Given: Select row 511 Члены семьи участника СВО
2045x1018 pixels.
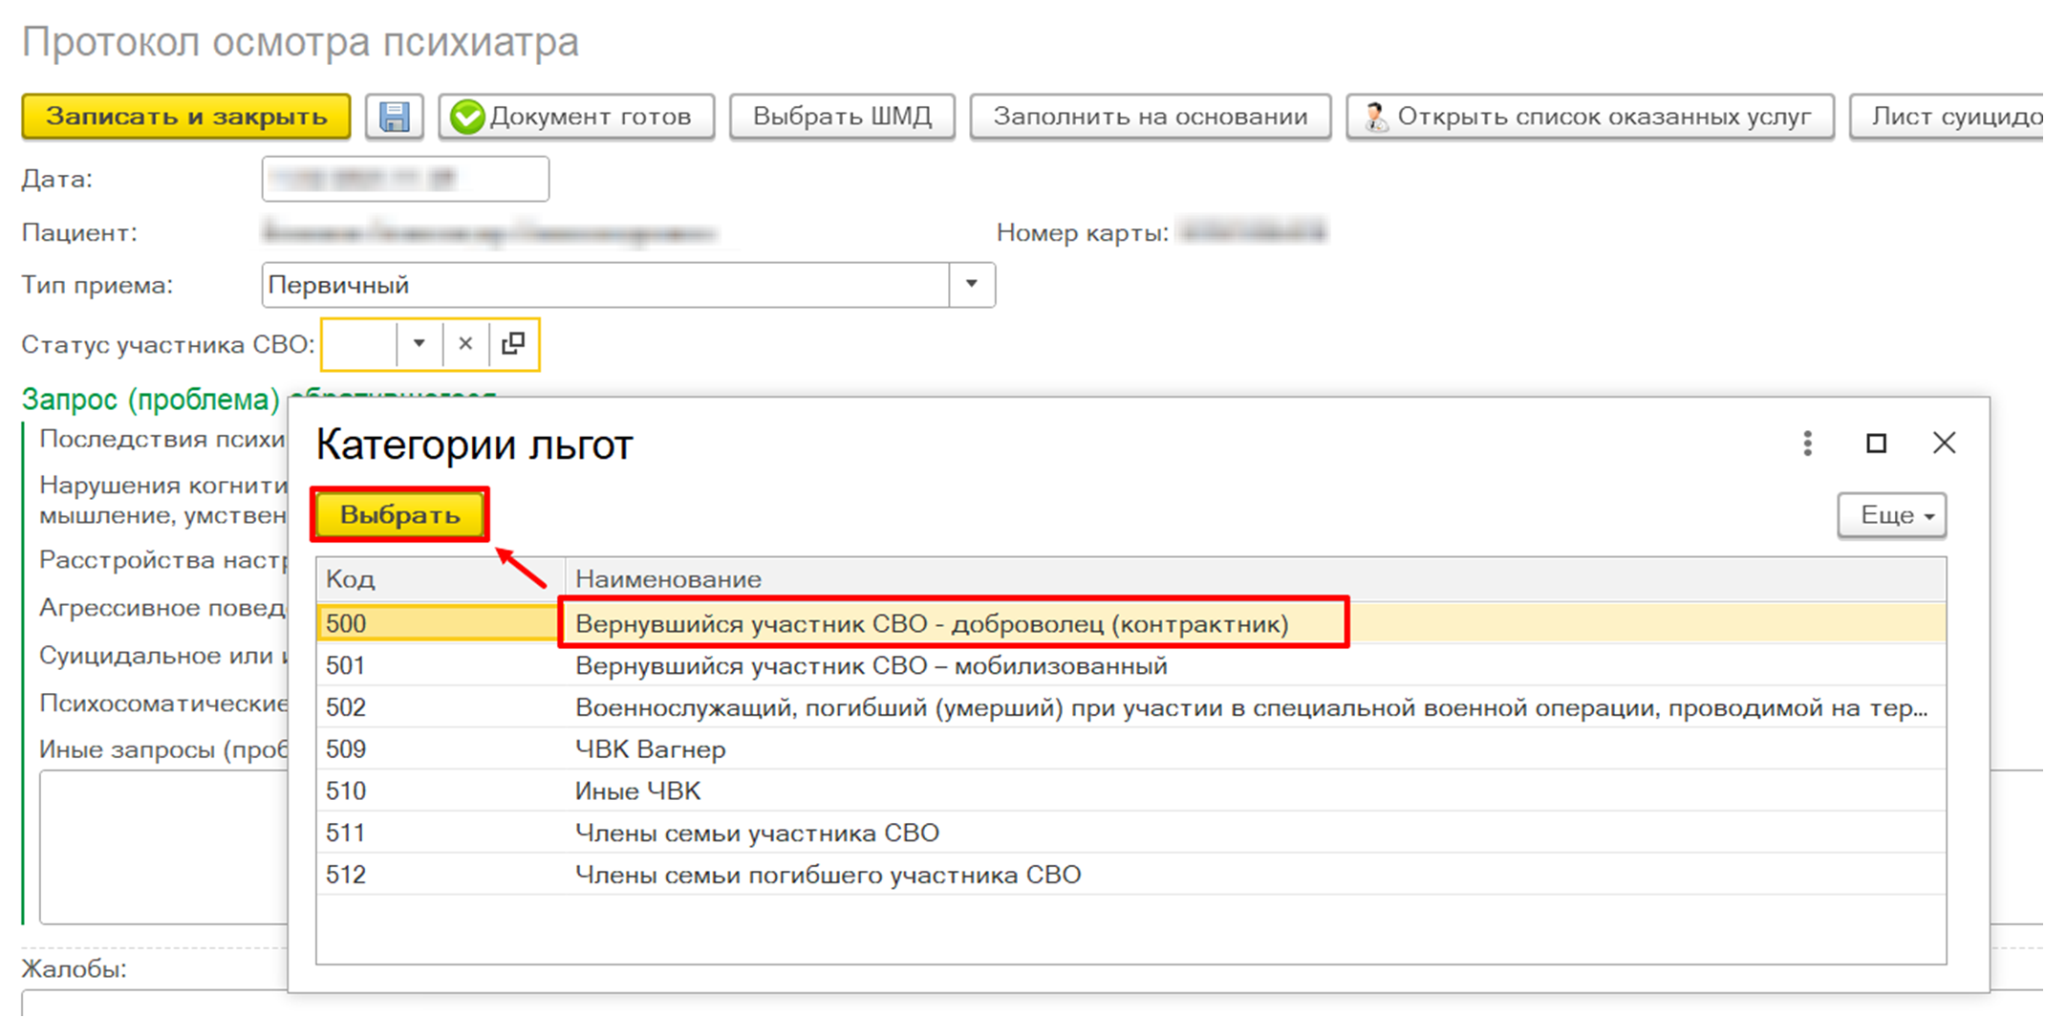Looking at the screenshot, I should [757, 833].
